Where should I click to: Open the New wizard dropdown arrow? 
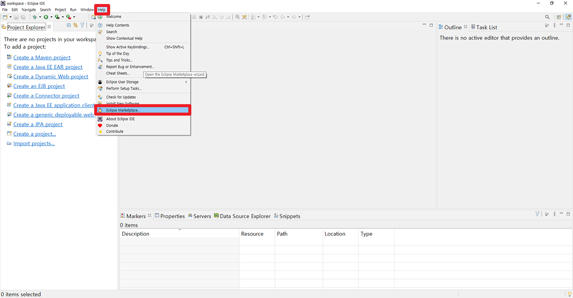[x=10, y=17]
